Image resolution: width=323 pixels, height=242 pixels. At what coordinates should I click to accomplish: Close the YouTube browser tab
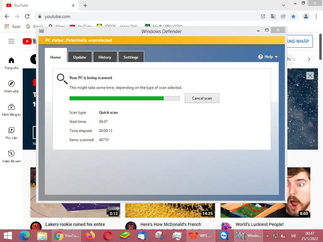[x=73, y=5]
